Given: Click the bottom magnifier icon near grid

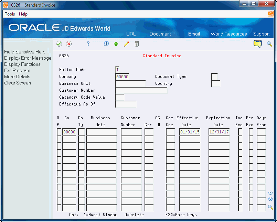Looking at the screenshot, I should coord(270,207).
